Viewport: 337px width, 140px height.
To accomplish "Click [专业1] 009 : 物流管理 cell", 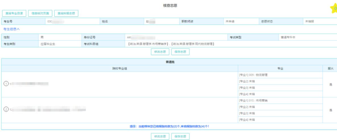I will tap(280, 75).
